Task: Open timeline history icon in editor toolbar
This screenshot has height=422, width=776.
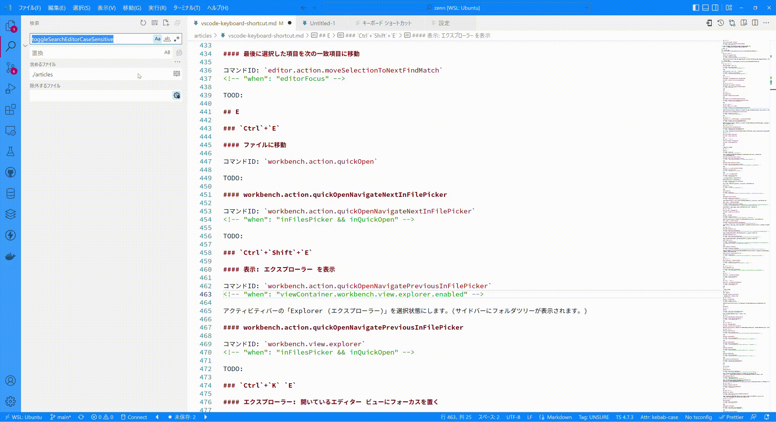Action: 721,23
